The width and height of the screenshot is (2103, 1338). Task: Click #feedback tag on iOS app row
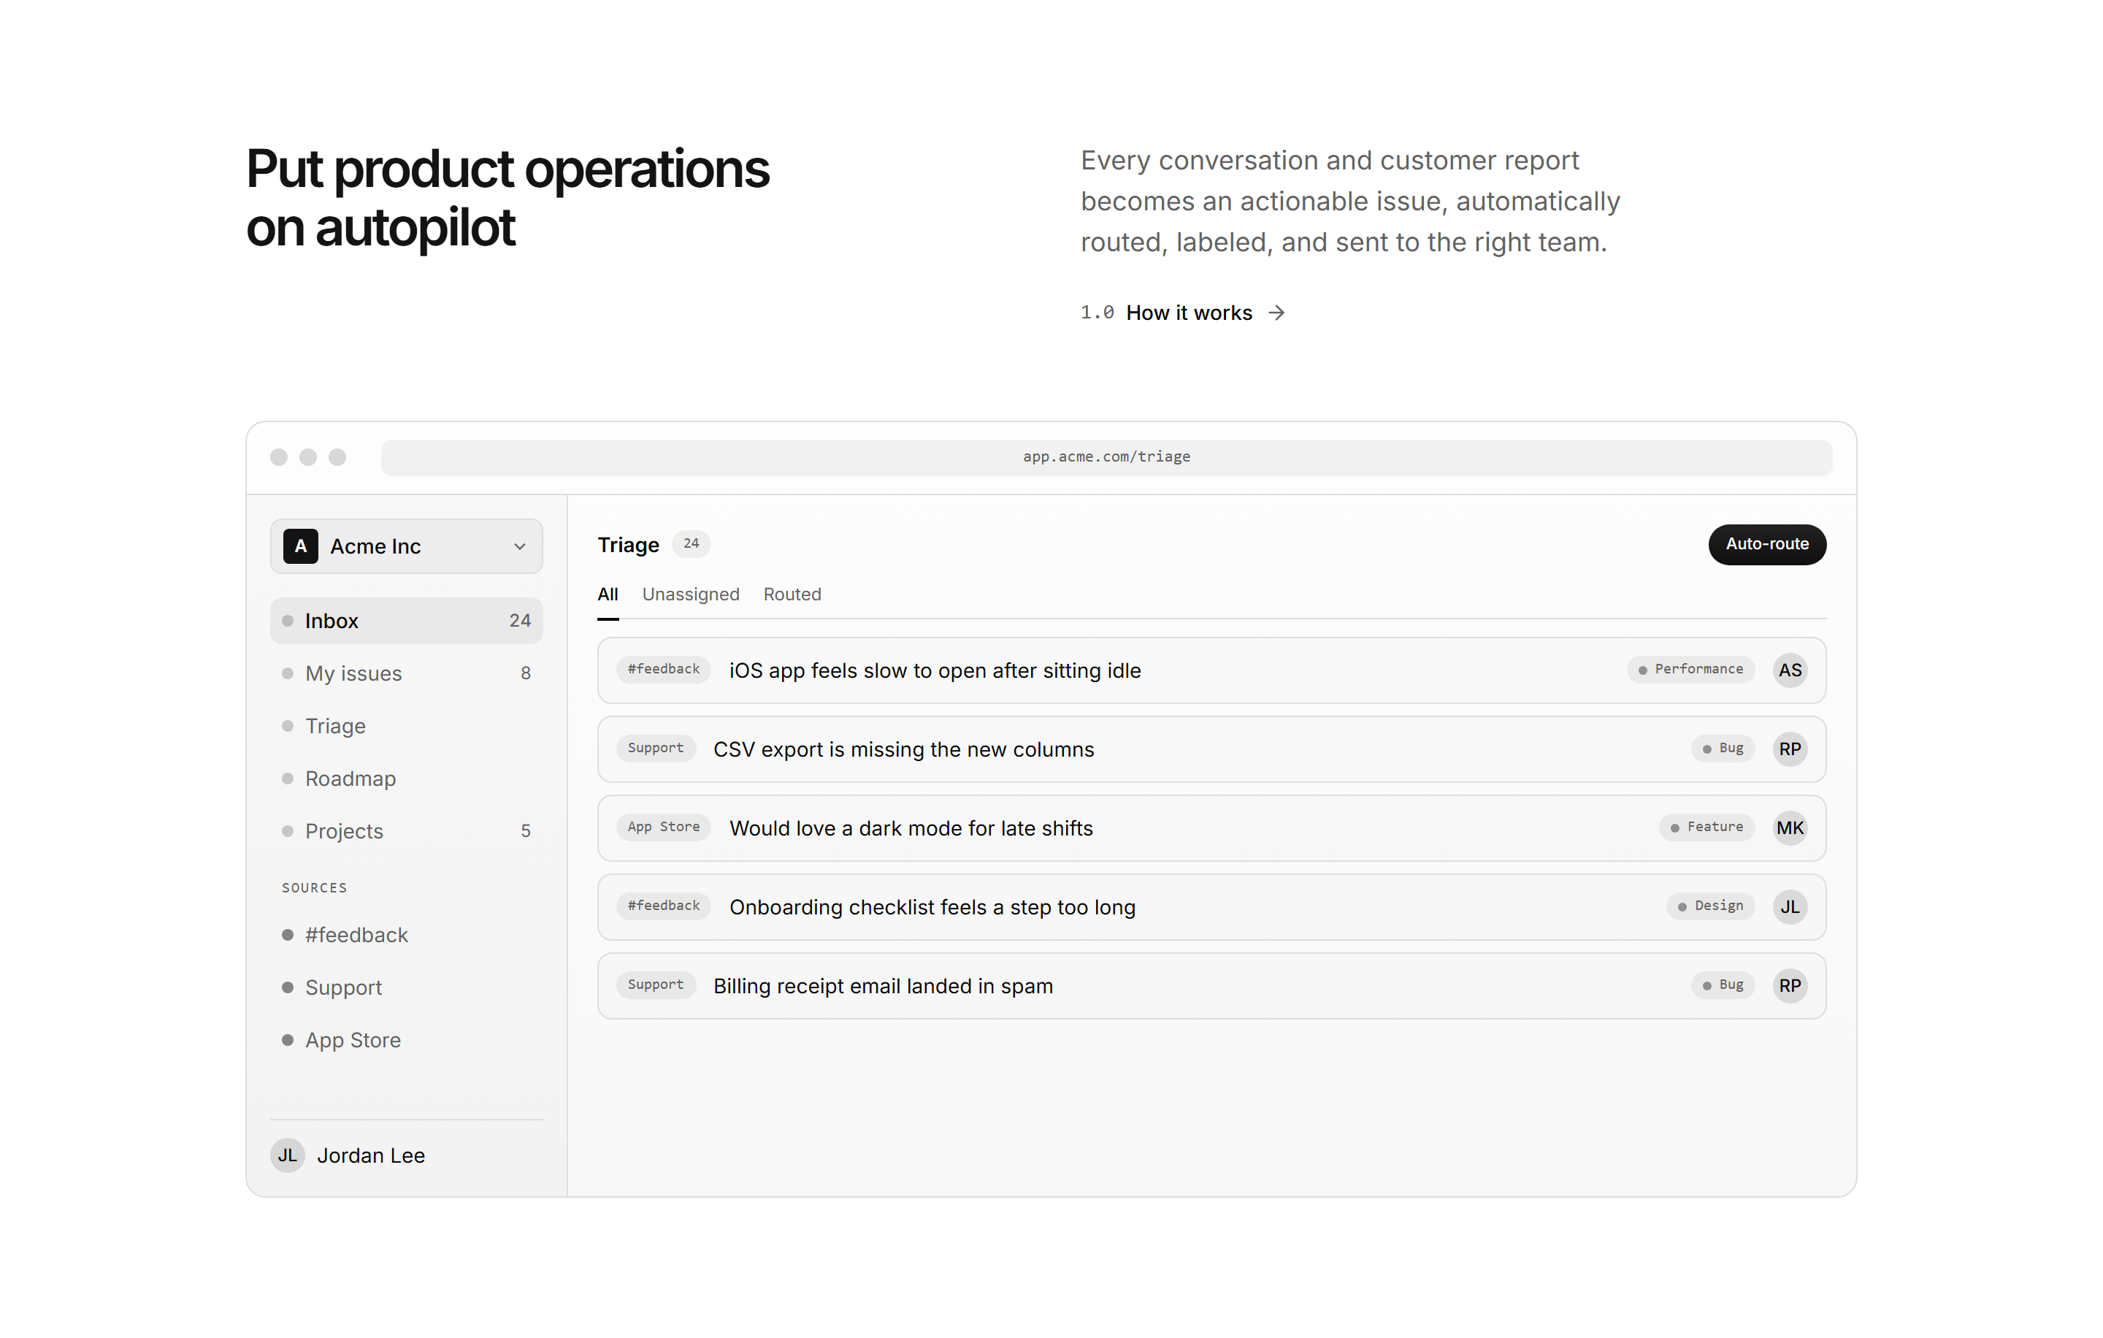point(664,670)
